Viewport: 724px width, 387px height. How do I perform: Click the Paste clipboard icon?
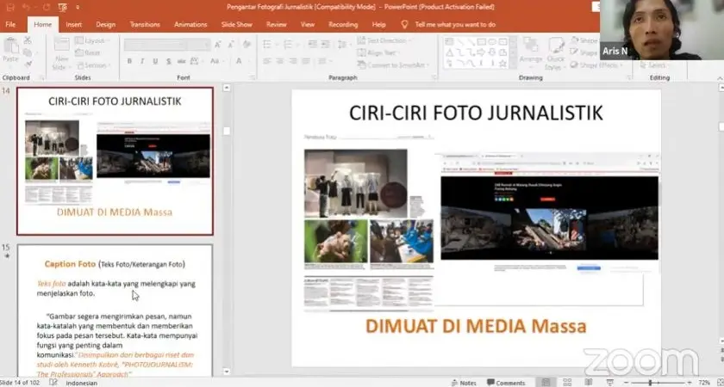[x=10, y=46]
